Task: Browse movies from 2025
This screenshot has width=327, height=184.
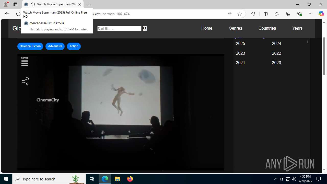Action: tap(240, 44)
